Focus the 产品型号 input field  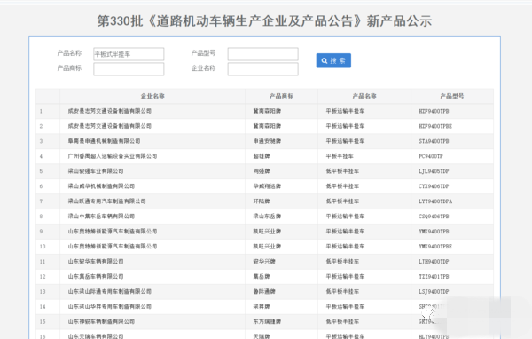[x=263, y=54]
